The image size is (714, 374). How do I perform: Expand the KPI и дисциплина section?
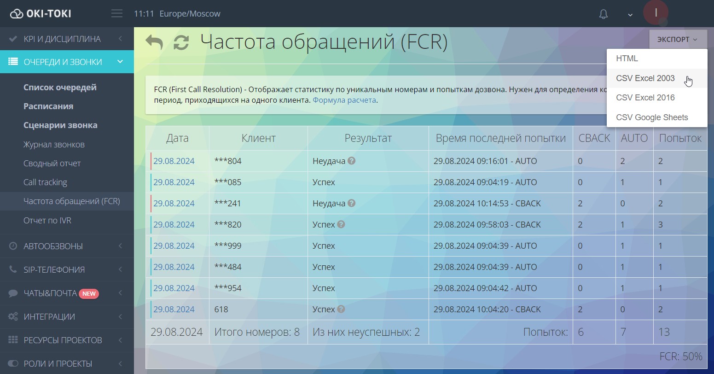coord(120,39)
